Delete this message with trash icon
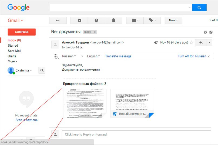The image size is (218, 145). [x=113, y=20]
